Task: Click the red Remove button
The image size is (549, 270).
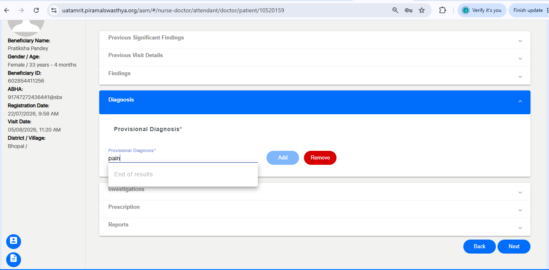Action: 320,158
